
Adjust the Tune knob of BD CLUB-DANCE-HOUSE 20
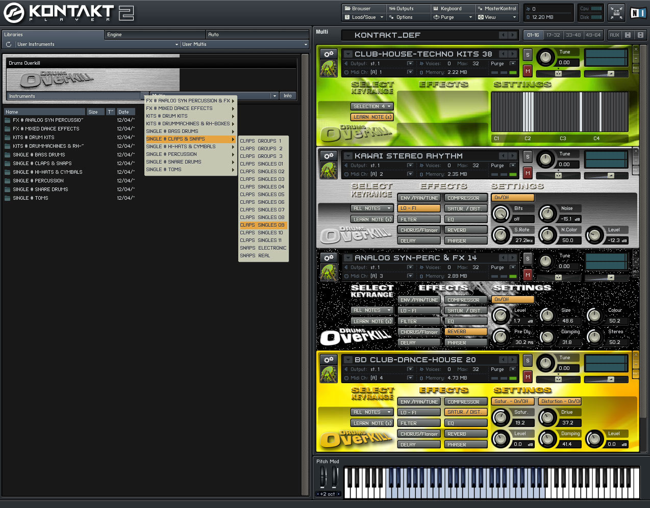545,363
